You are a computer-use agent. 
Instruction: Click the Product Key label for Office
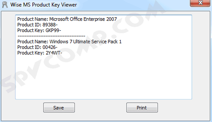tap(31, 30)
